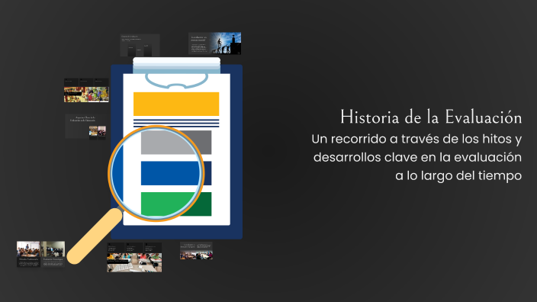Click the 'Historia de la Evaluación' title
Viewport: 537px width, 302px height.
(431, 117)
